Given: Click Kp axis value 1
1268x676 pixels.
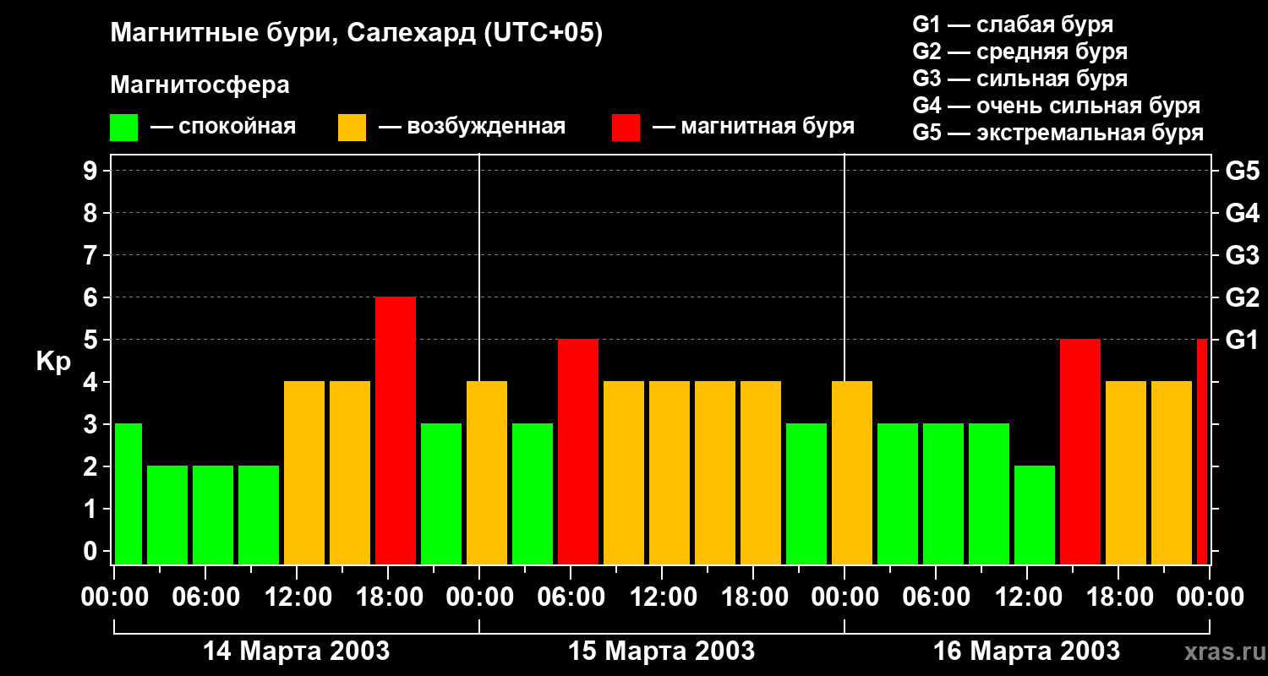Looking at the screenshot, I should [91, 509].
